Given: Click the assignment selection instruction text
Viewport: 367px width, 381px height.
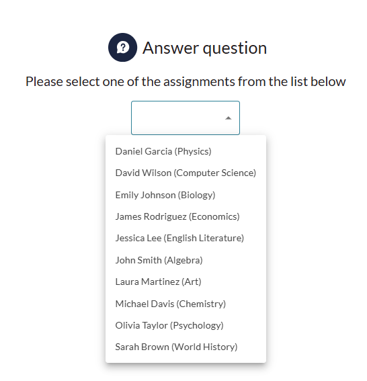Looking at the screenshot, I should [x=186, y=81].
